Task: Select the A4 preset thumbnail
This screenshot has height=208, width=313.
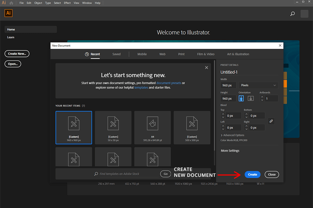Action: 152,127
